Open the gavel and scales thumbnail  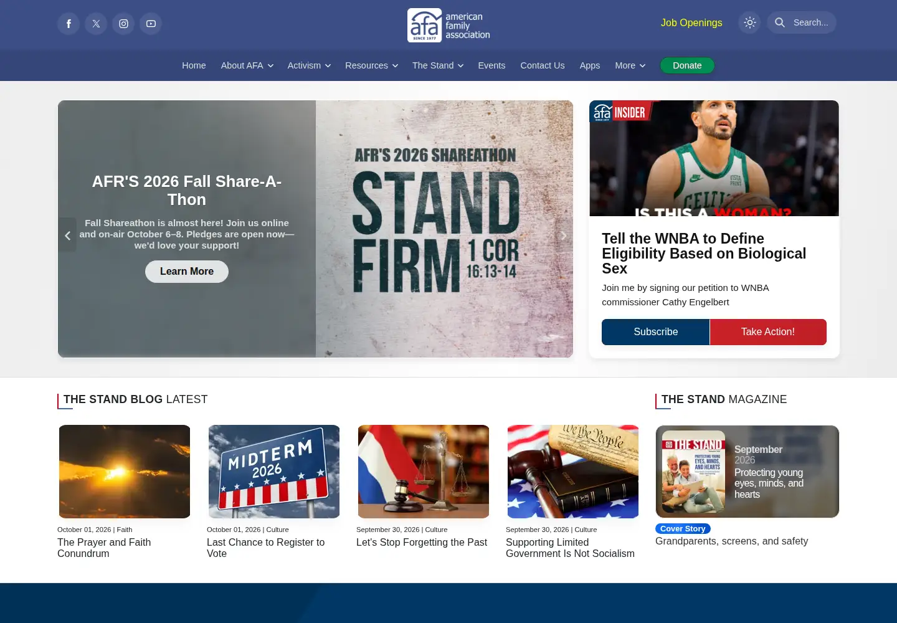coord(424,472)
